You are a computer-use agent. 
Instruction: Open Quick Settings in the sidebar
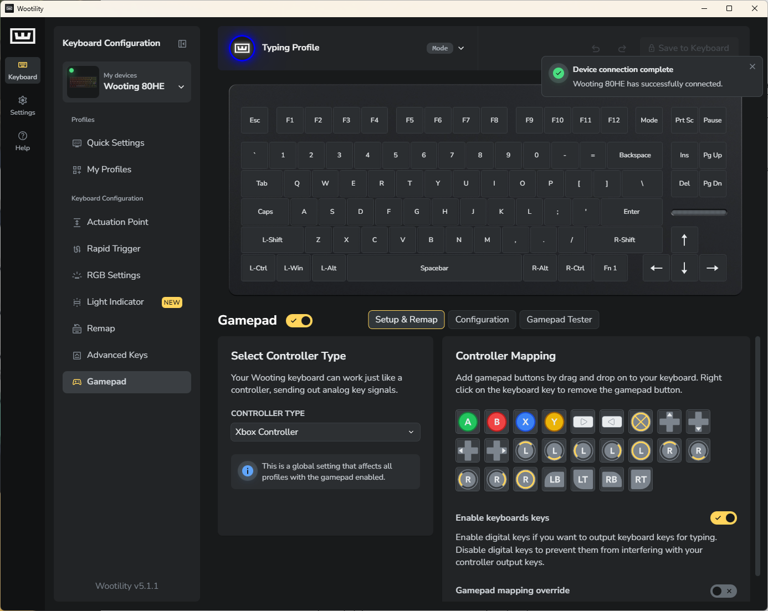[x=127, y=143]
